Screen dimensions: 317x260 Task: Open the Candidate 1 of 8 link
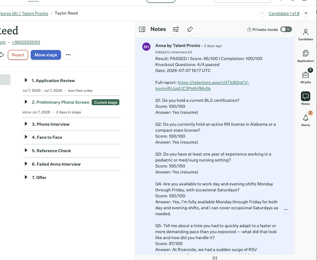284,13
